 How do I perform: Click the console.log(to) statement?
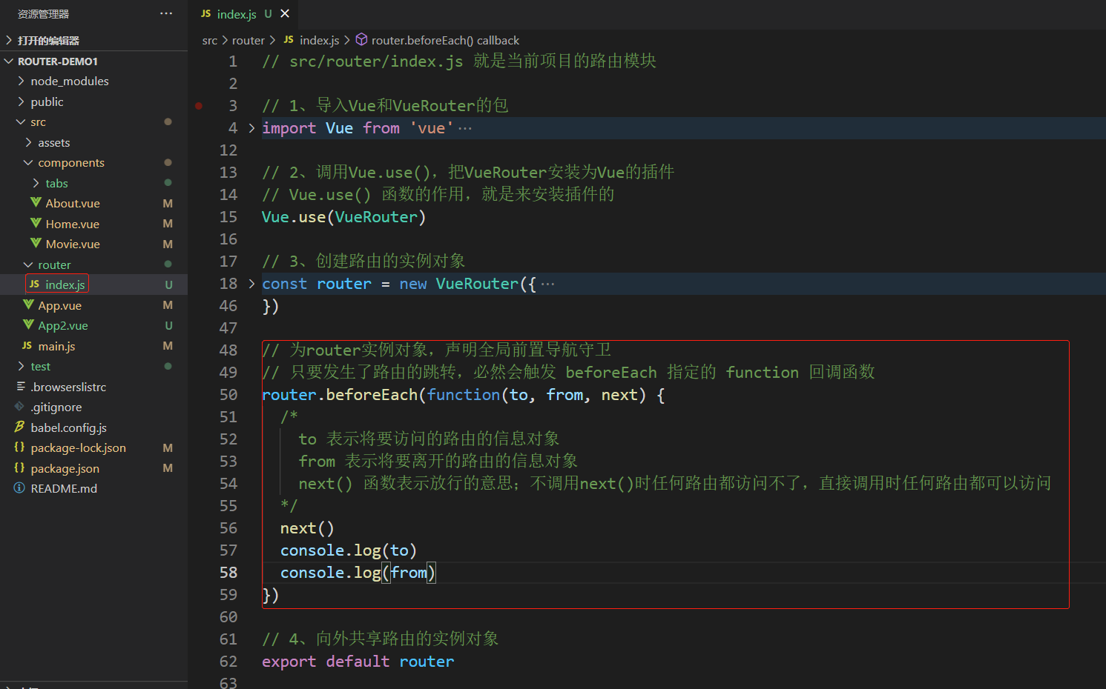pyautogui.click(x=349, y=550)
